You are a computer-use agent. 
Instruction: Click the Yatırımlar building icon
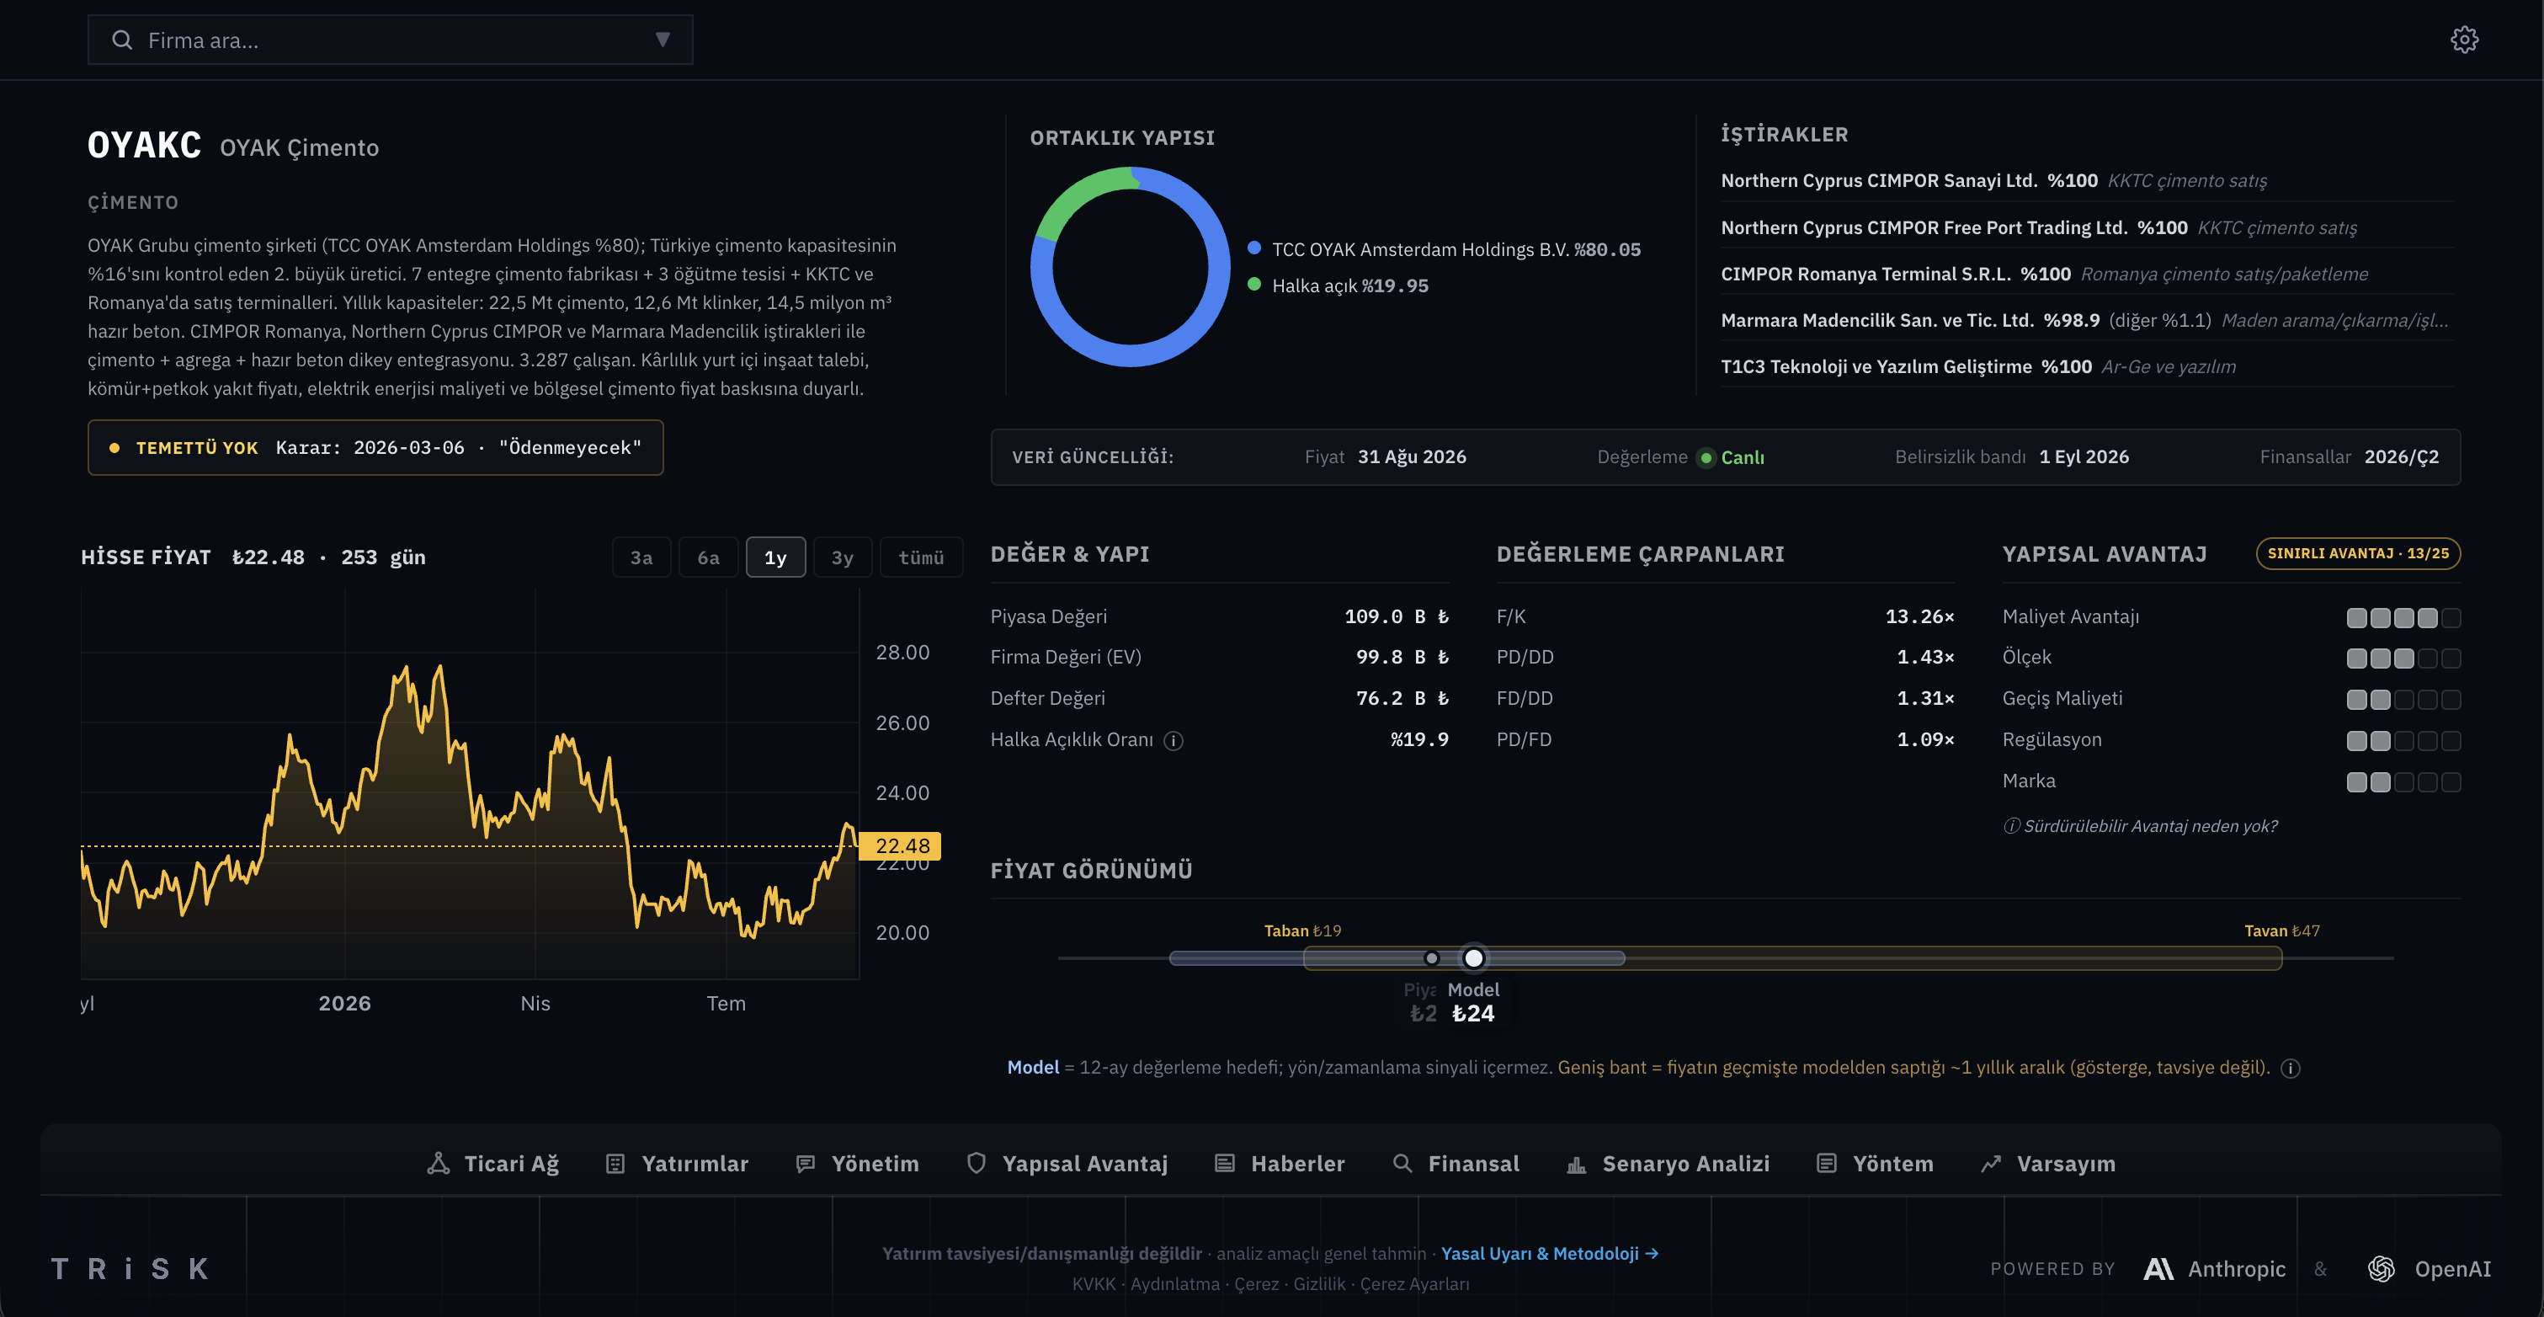click(615, 1164)
